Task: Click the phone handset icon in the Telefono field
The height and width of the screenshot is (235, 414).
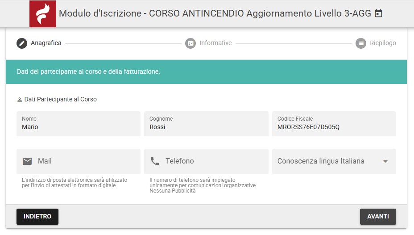Action: point(155,161)
